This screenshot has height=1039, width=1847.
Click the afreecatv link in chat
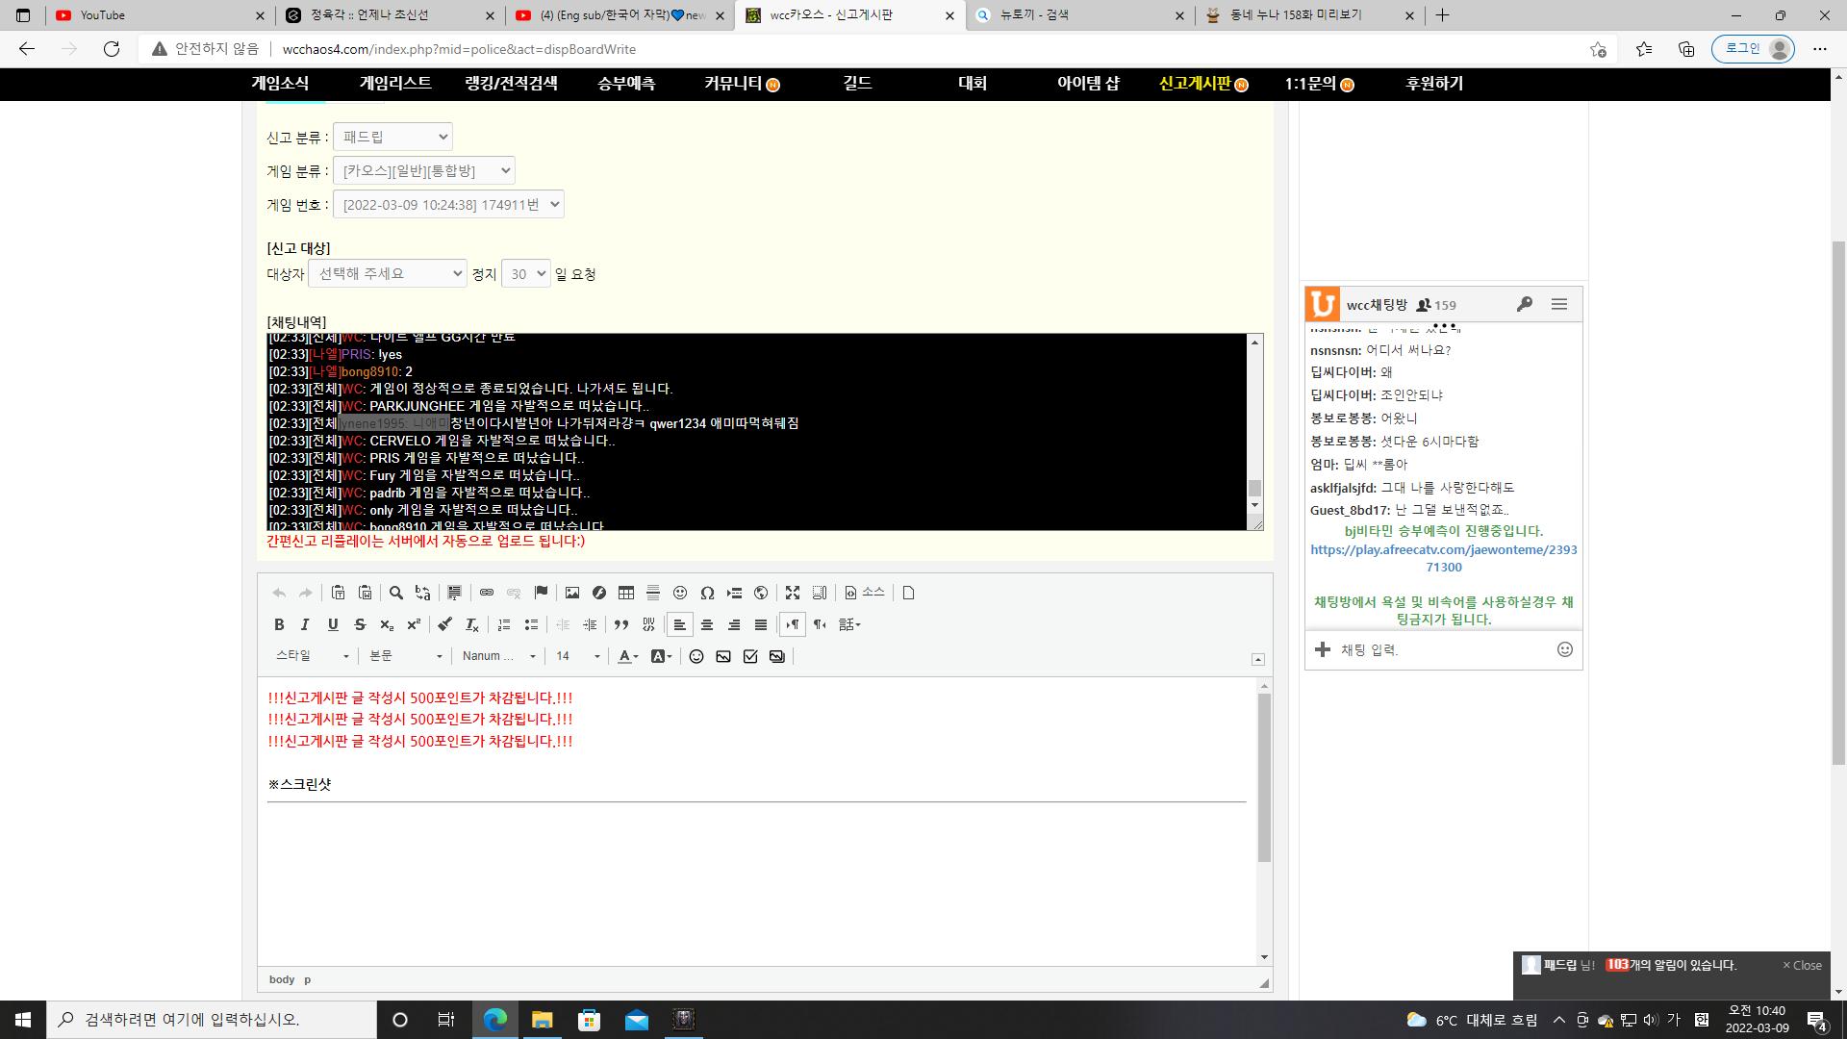click(x=1444, y=558)
